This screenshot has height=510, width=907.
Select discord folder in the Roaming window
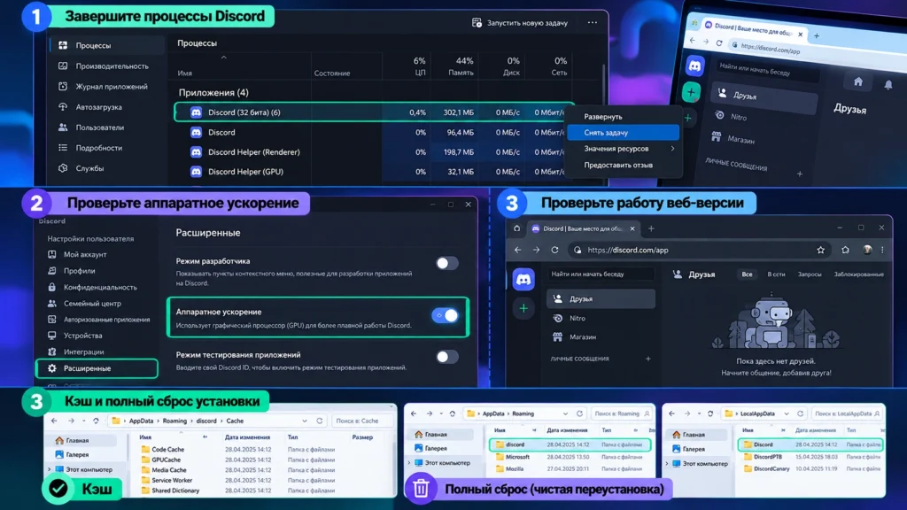click(x=570, y=444)
